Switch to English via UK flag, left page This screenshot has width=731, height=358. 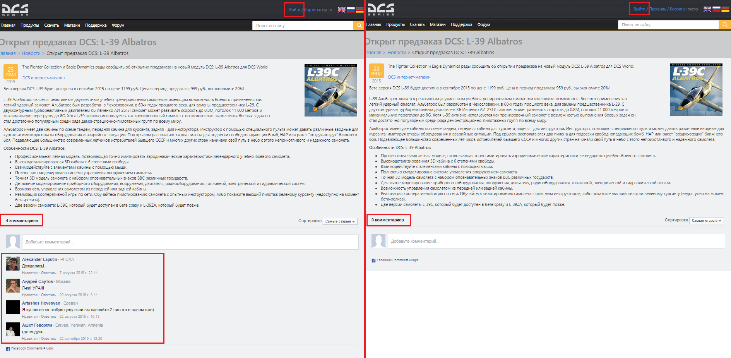341,10
